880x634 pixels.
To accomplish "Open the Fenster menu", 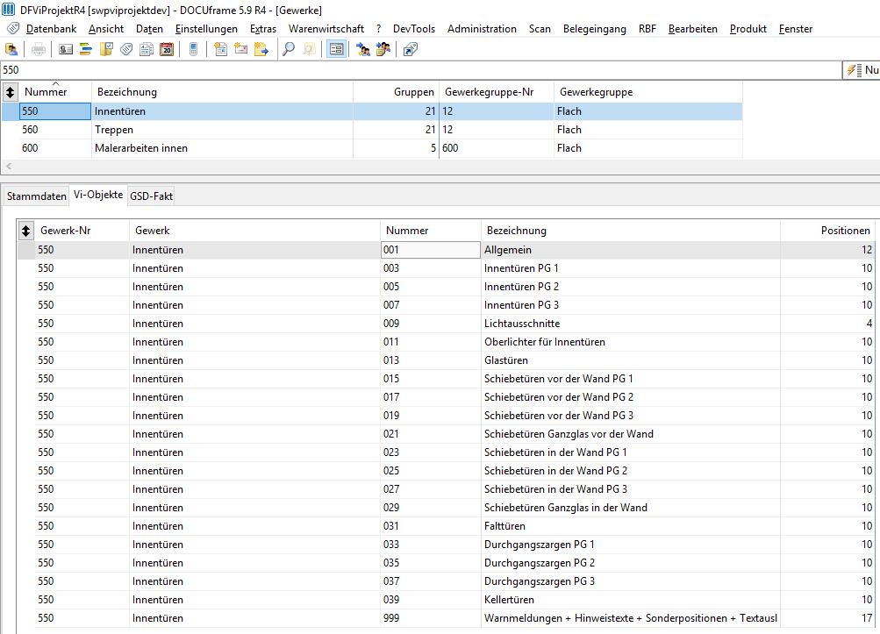I will click(796, 29).
